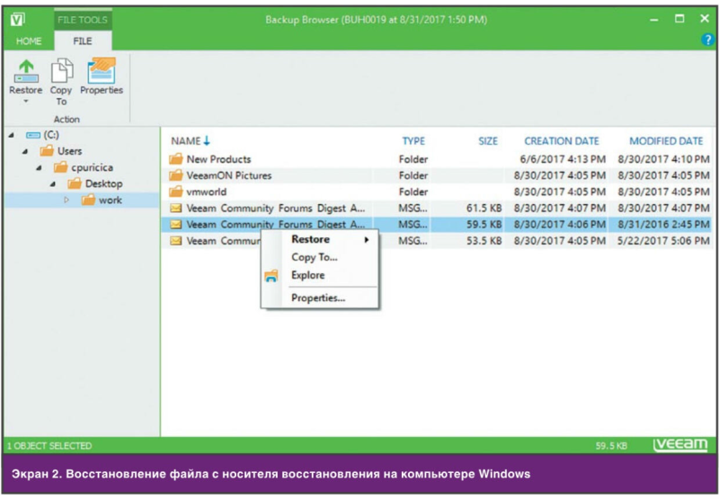The height and width of the screenshot is (499, 719).
Task: Select the New Products folder name
Action: click(218, 159)
